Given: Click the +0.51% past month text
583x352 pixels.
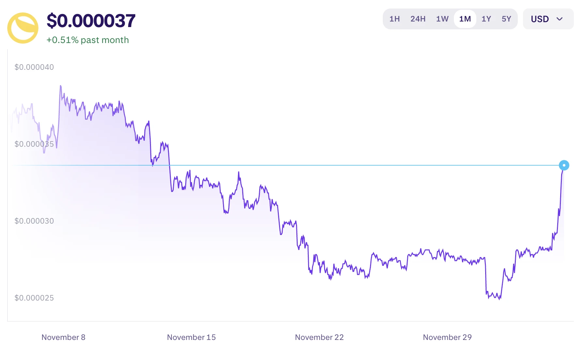Looking at the screenshot, I should coord(88,40).
